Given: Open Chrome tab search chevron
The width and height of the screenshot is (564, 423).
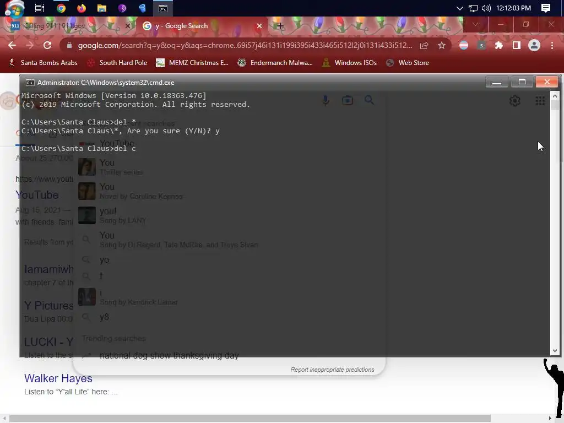Looking at the screenshot, I should pyautogui.click(x=475, y=24).
